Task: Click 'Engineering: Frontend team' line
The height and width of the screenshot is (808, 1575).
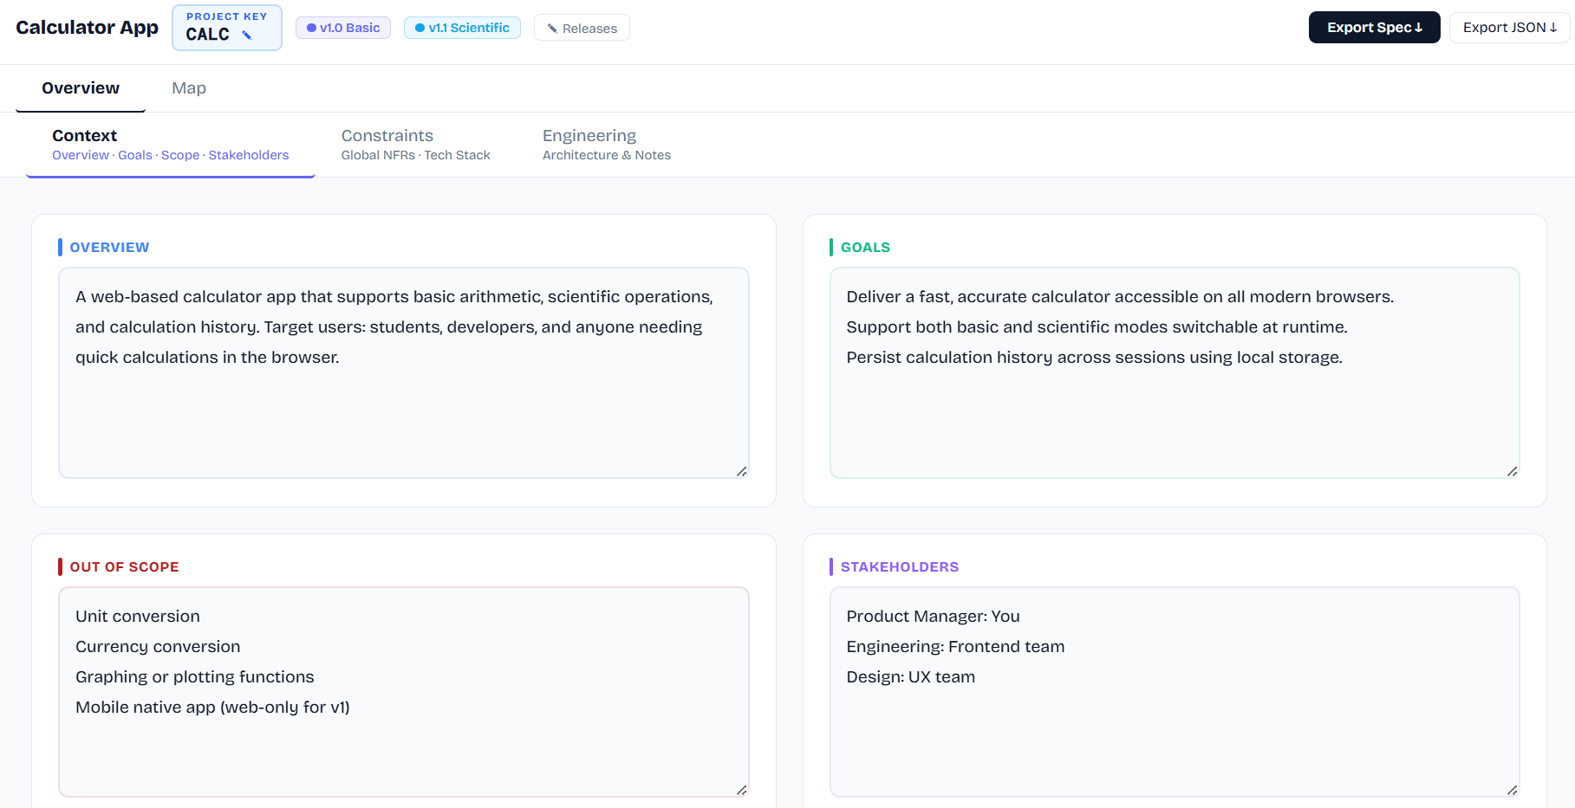Action: pos(955,647)
